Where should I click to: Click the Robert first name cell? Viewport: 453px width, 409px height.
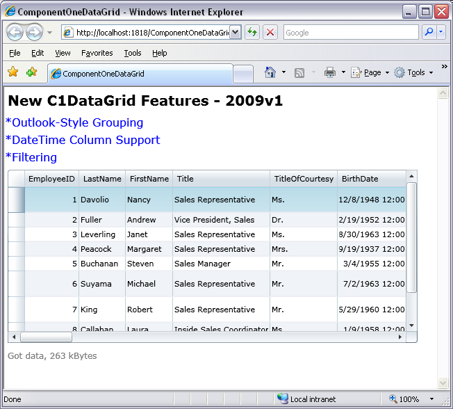[x=149, y=310]
